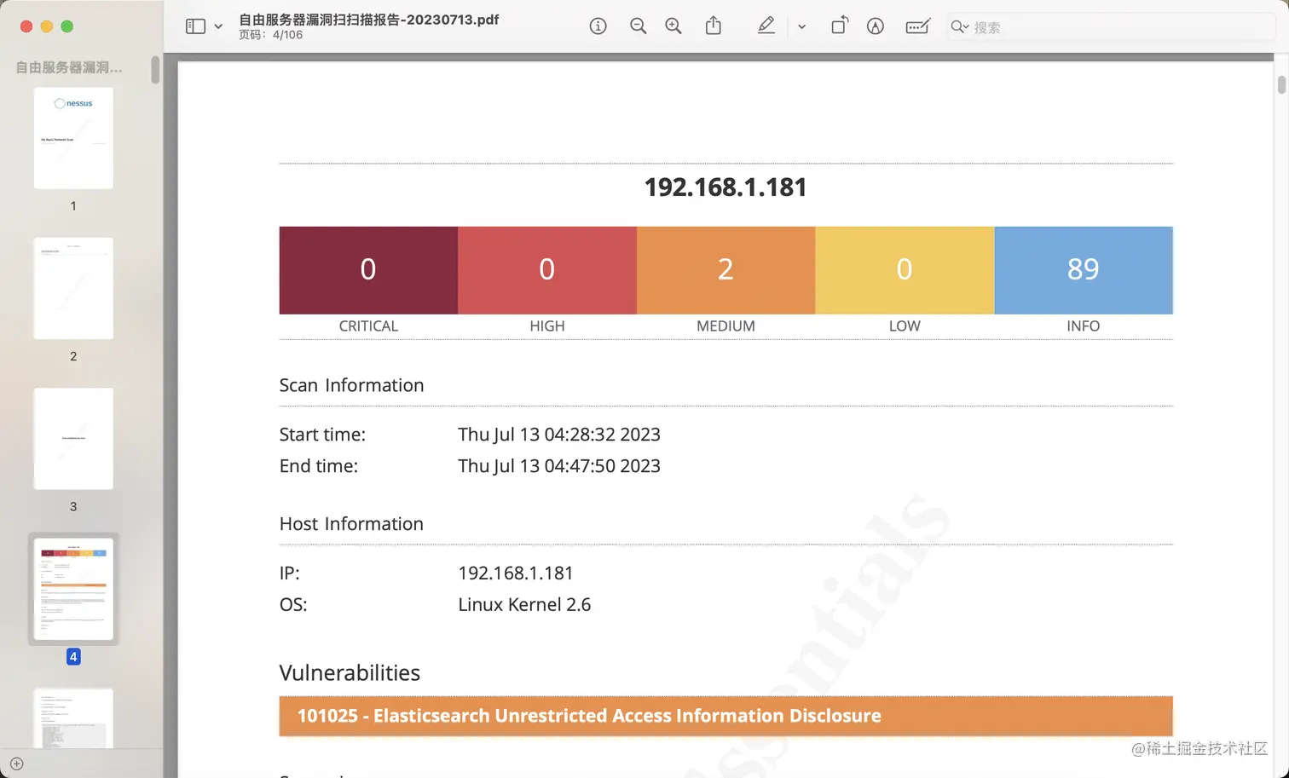Close the window with red button
1289x778 pixels.
[26, 26]
